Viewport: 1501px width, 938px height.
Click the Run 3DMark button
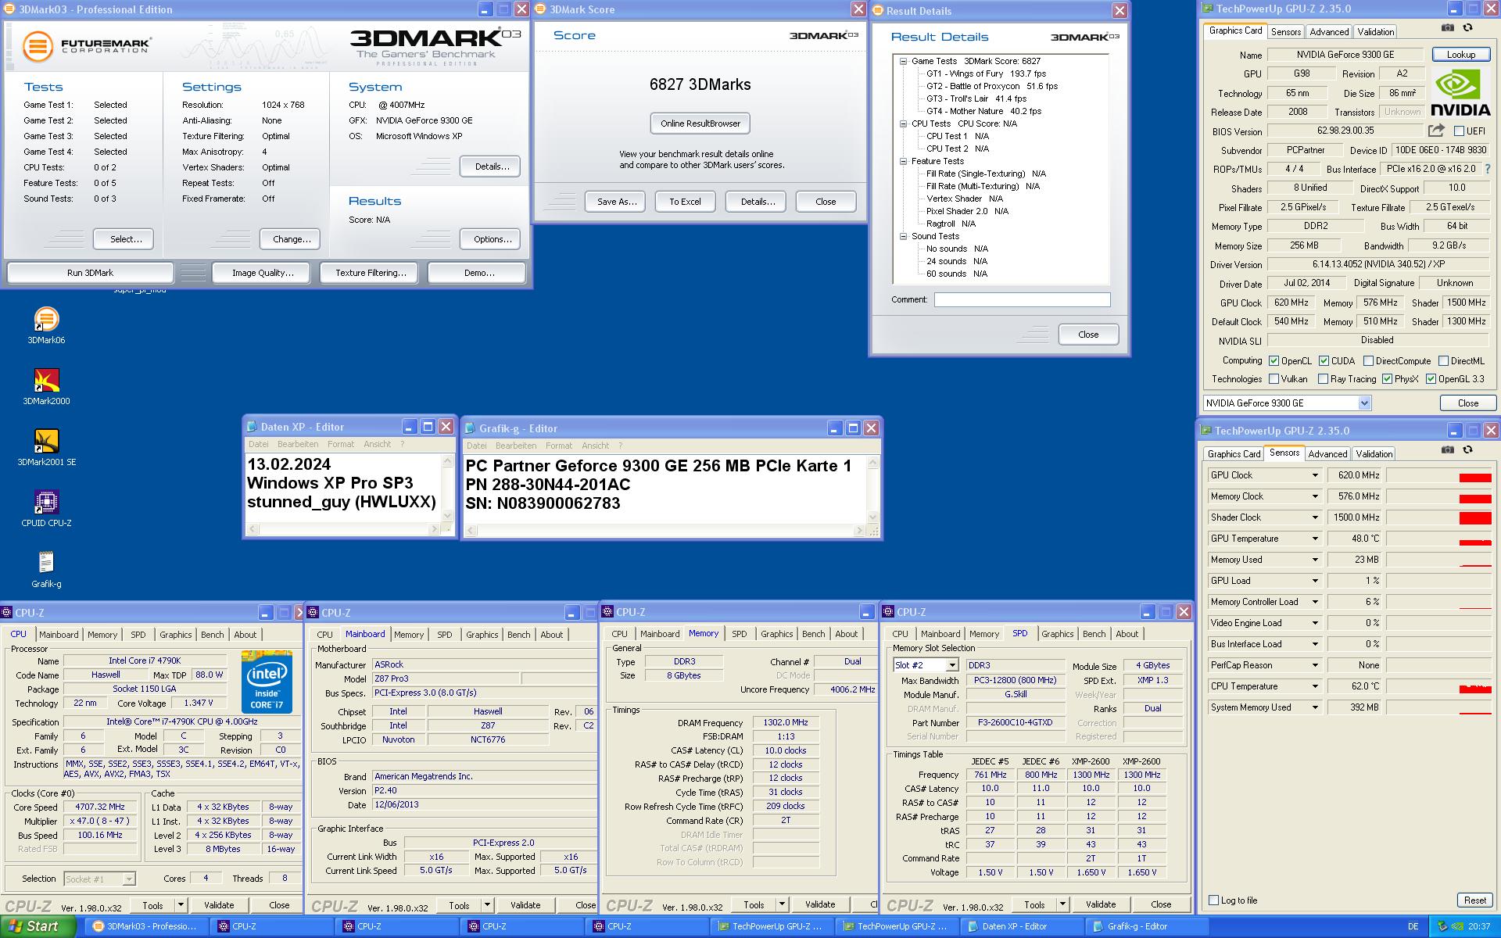(90, 273)
